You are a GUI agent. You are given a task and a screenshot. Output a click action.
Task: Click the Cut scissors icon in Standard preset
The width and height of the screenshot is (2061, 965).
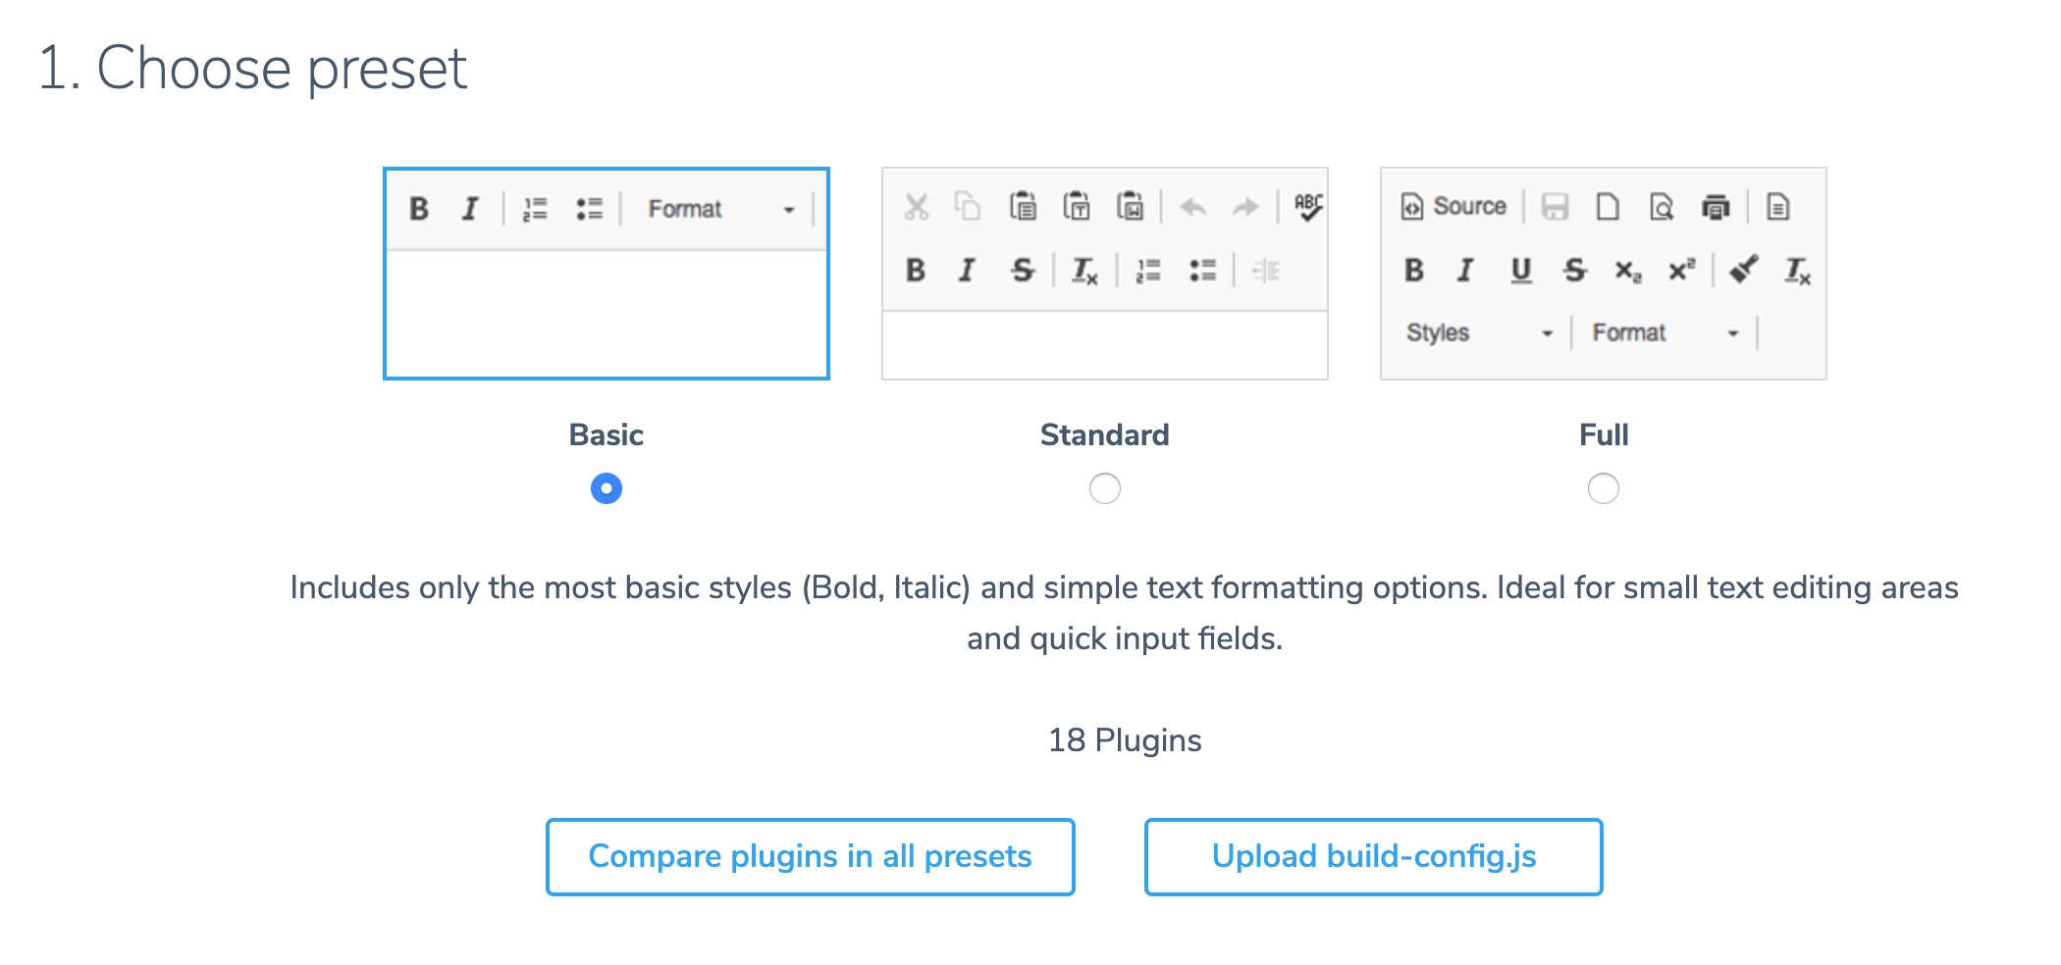click(x=917, y=207)
